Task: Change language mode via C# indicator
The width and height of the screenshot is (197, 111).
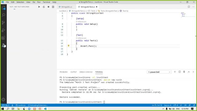Action: pyautogui.click(x=185, y=105)
